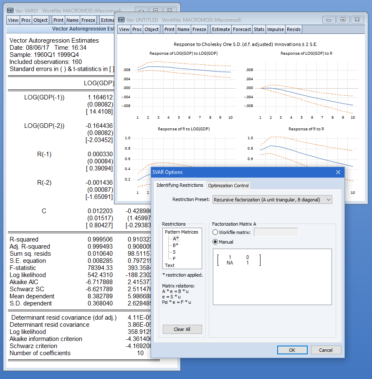Viewport: 372px width, 379px height.
Task: Click the Workfile matrix name input field
Action: [276, 232]
